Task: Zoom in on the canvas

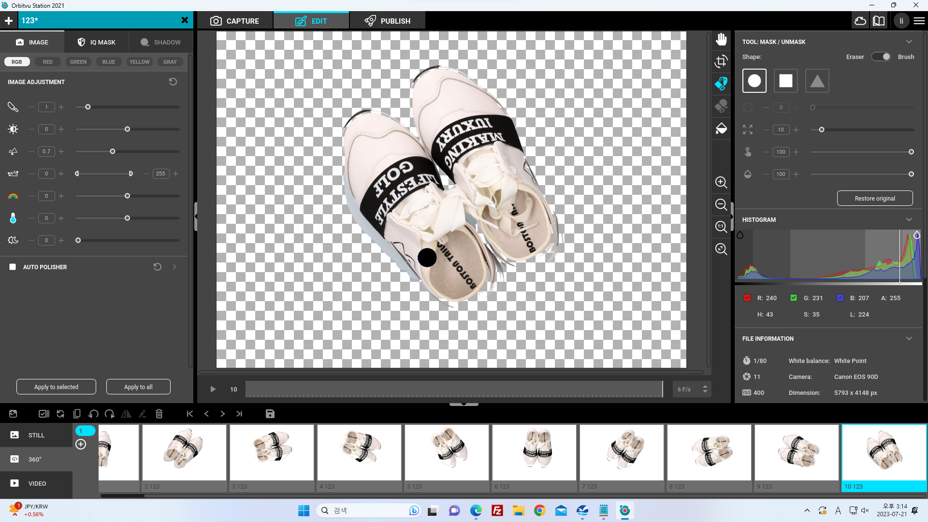Action: point(721,182)
